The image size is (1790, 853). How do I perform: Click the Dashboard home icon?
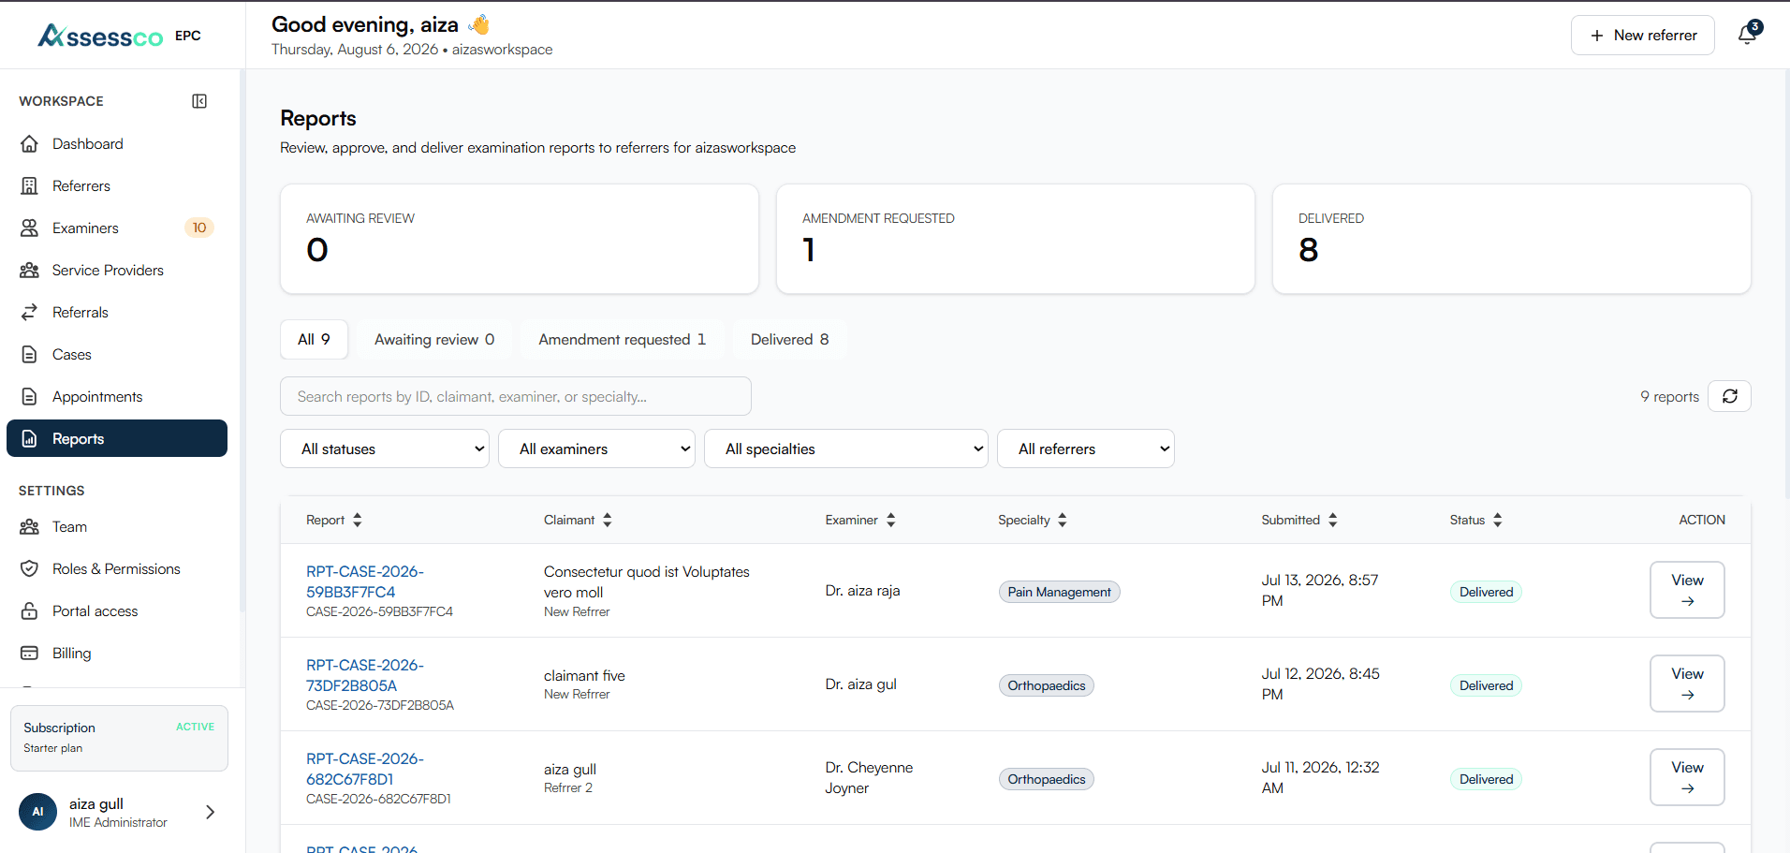(x=30, y=143)
